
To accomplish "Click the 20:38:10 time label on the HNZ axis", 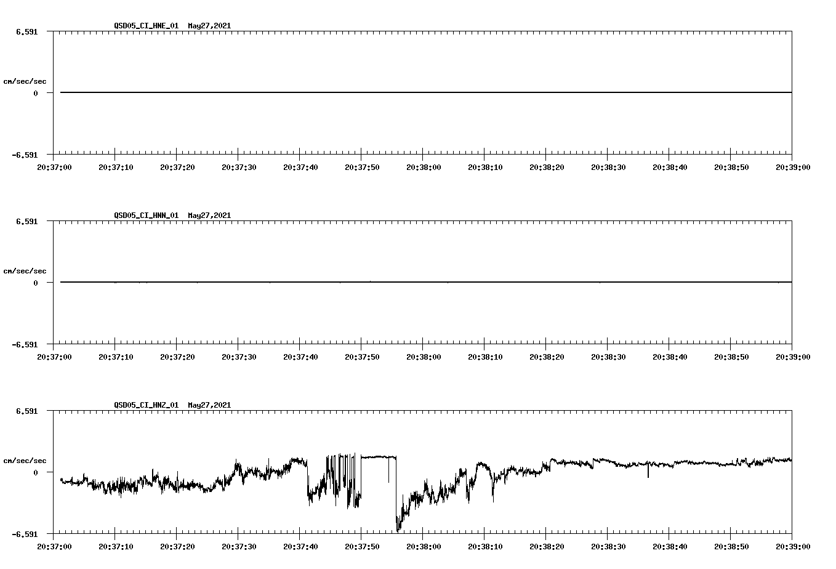I will (485, 545).
